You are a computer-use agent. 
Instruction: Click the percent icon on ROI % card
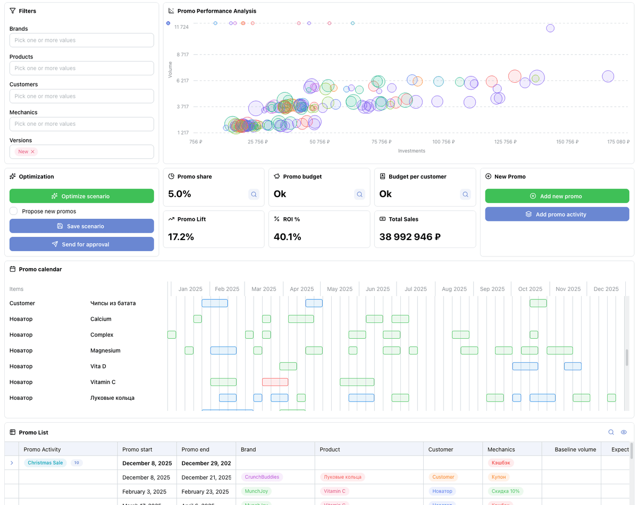point(276,219)
